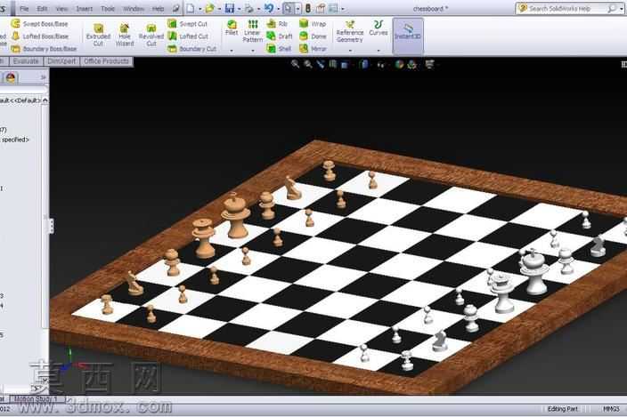Undo the last action

[x=269, y=8]
